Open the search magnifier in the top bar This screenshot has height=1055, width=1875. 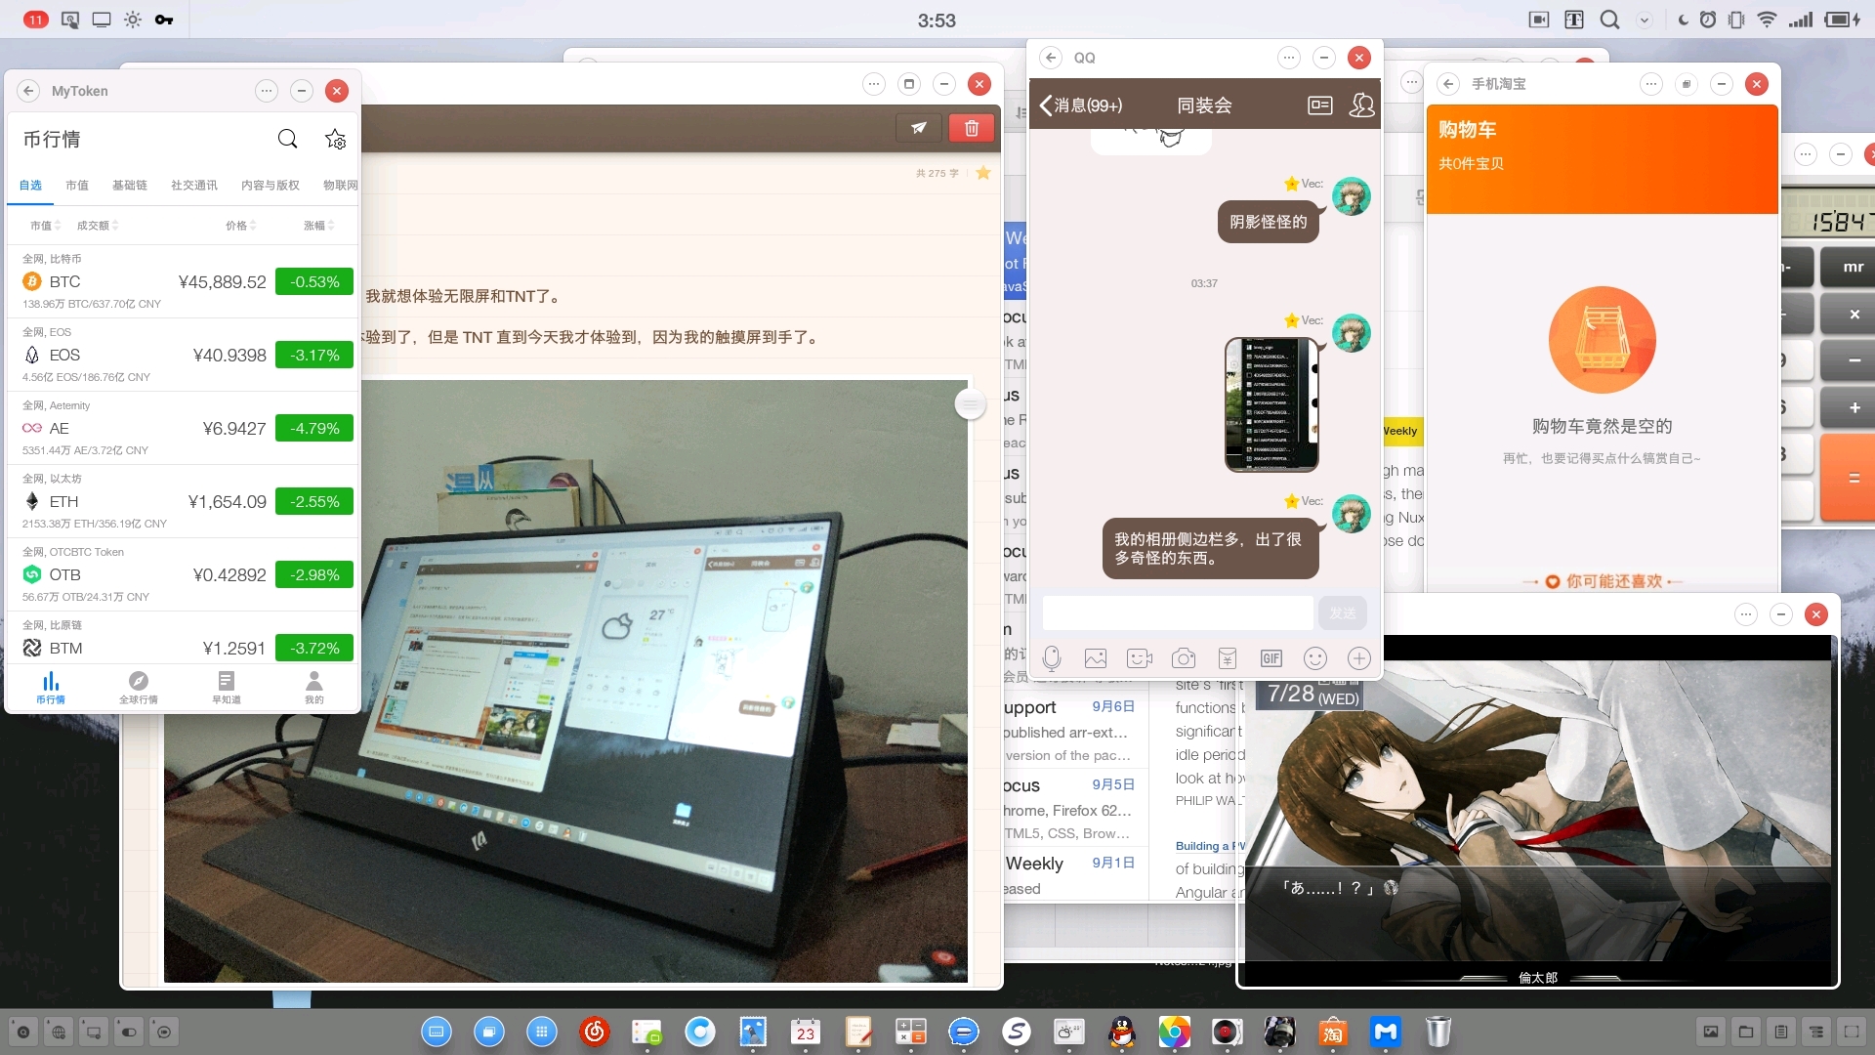pyautogui.click(x=1609, y=20)
